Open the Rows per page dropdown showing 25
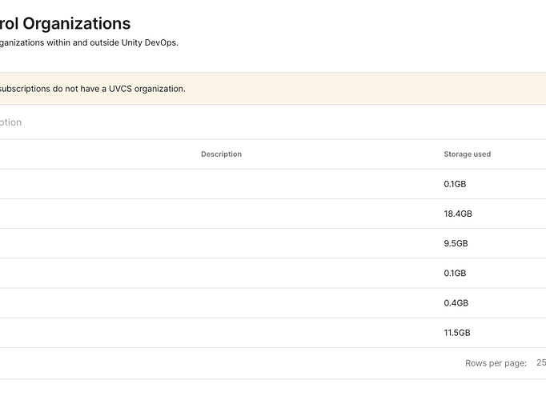Viewport: 546px width, 400px height. point(540,363)
